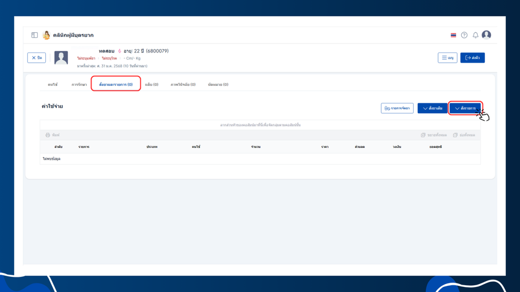
Task: Click the ไม่ระบุโรค disease label
Action: [110, 58]
